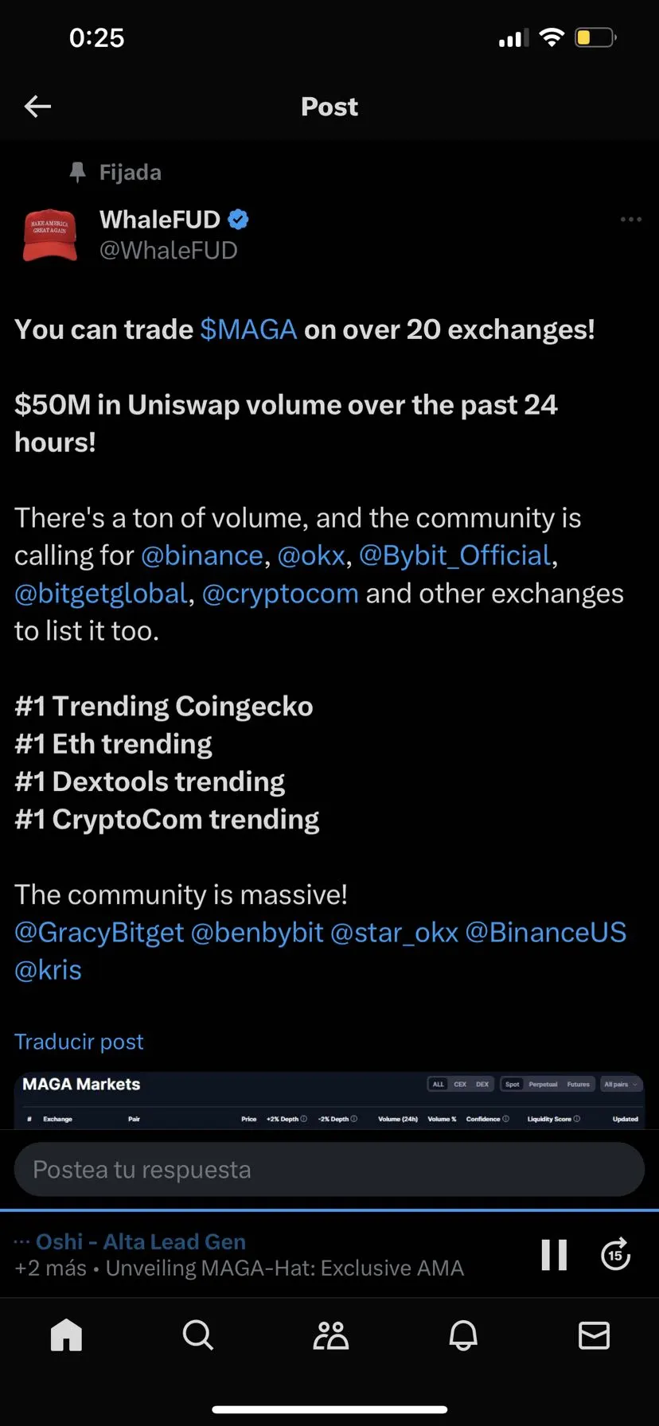This screenshot has width=659, height=1426.
Task: Open the Search magnifier tab
Action: coord(197,1335)
